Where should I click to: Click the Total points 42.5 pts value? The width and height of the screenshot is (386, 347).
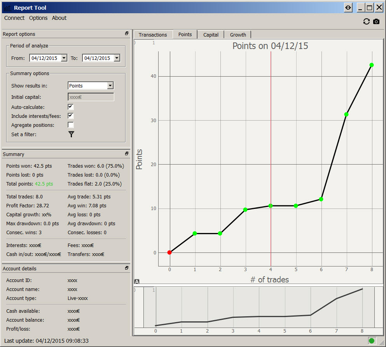coord(44,184)
